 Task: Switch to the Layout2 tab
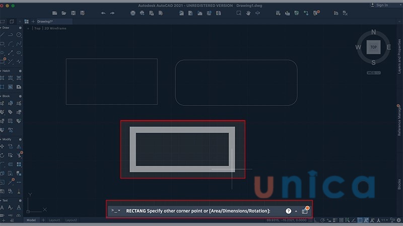[x=71, y=220]
